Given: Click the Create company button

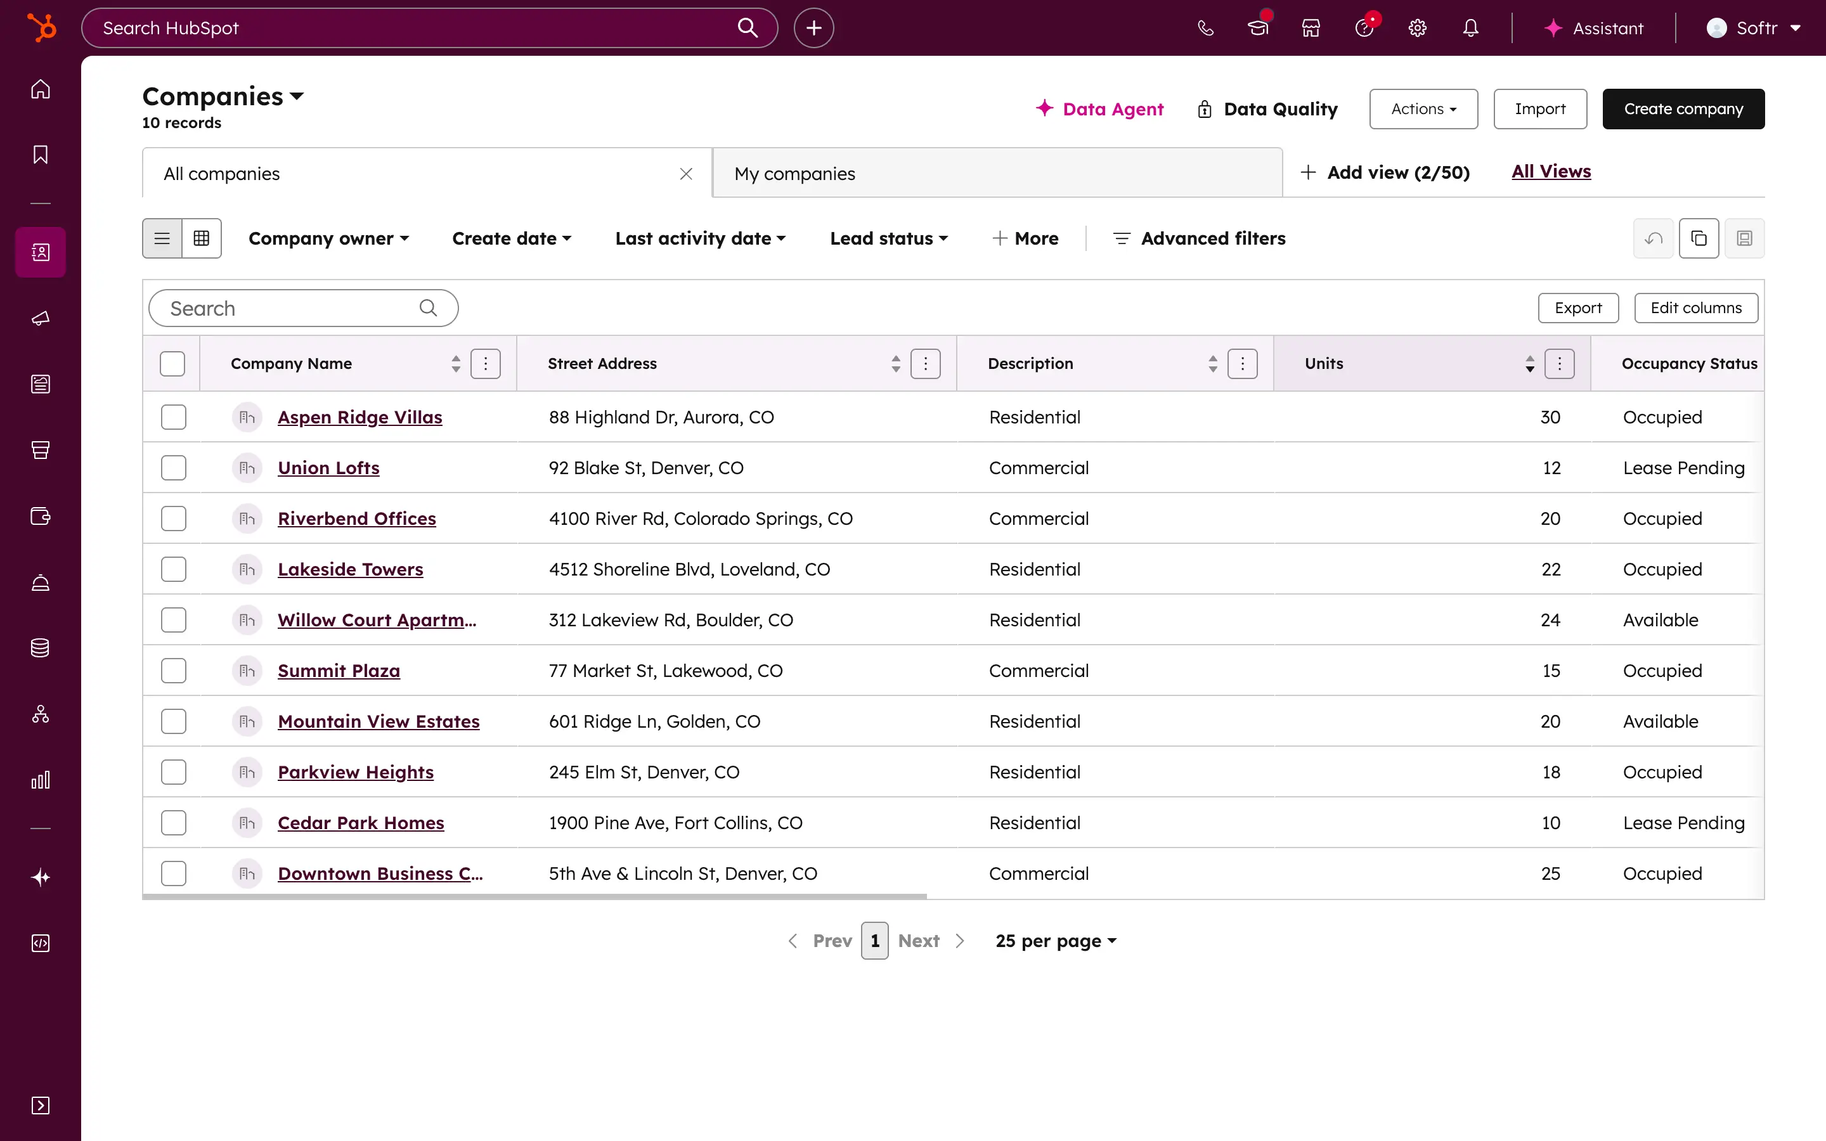Looking at the screenshot, I should tap(1683, 110).
